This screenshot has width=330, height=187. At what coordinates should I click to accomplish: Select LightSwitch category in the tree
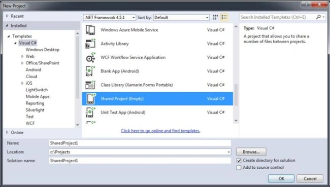pos(37,90)
